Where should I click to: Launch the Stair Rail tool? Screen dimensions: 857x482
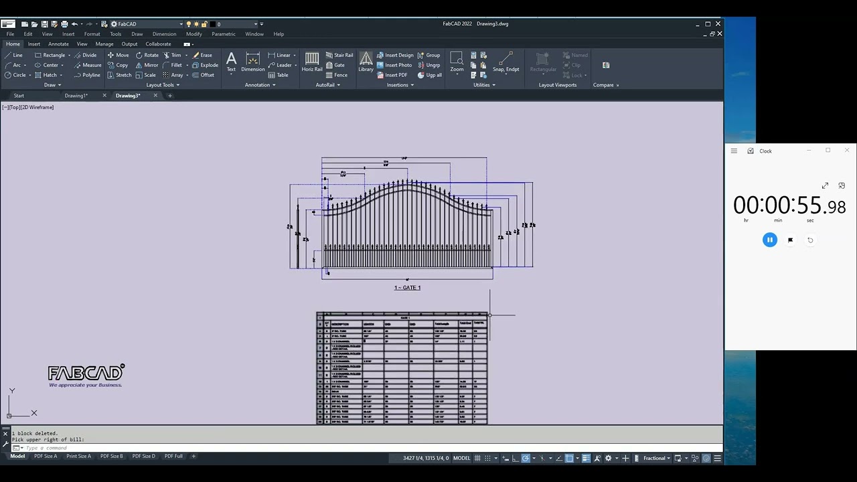coord(339,55)
